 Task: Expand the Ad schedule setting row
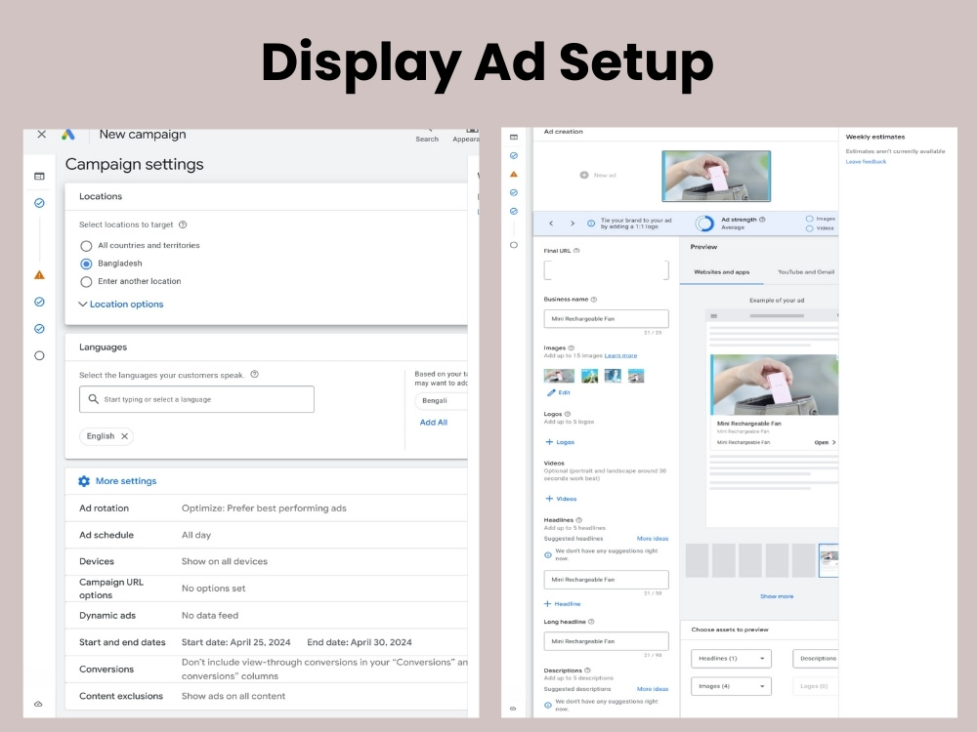pos(267,535)
